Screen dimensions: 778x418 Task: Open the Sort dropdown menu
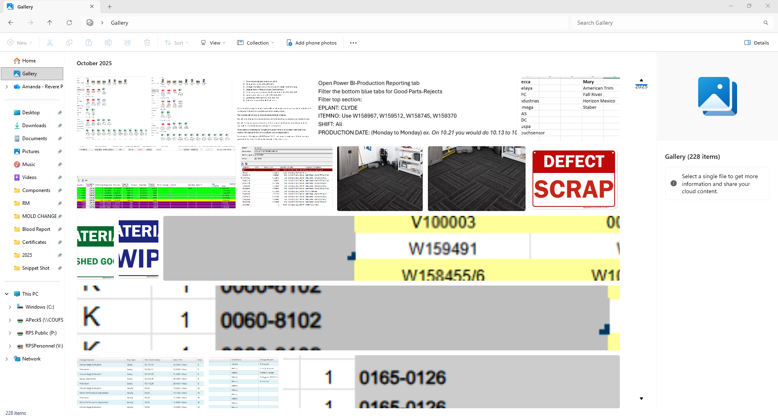coord(177,43)
